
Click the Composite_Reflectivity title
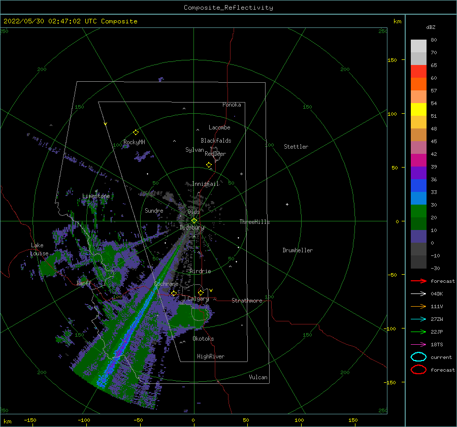point(228,8)
